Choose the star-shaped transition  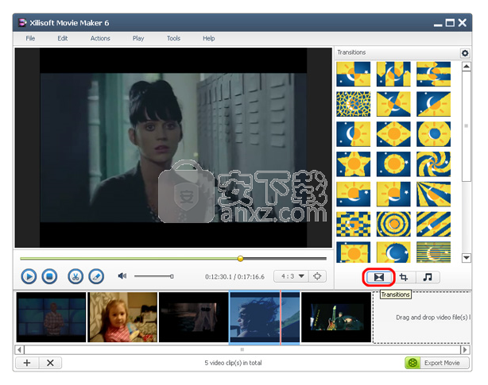353,164
